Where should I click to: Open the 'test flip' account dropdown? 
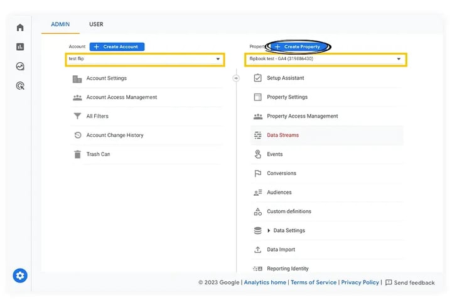[x=145, y=60]
